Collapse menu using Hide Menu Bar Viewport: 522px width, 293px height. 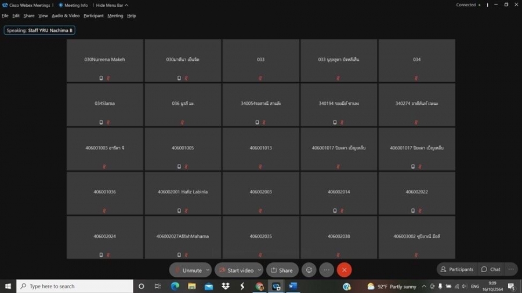112,5
